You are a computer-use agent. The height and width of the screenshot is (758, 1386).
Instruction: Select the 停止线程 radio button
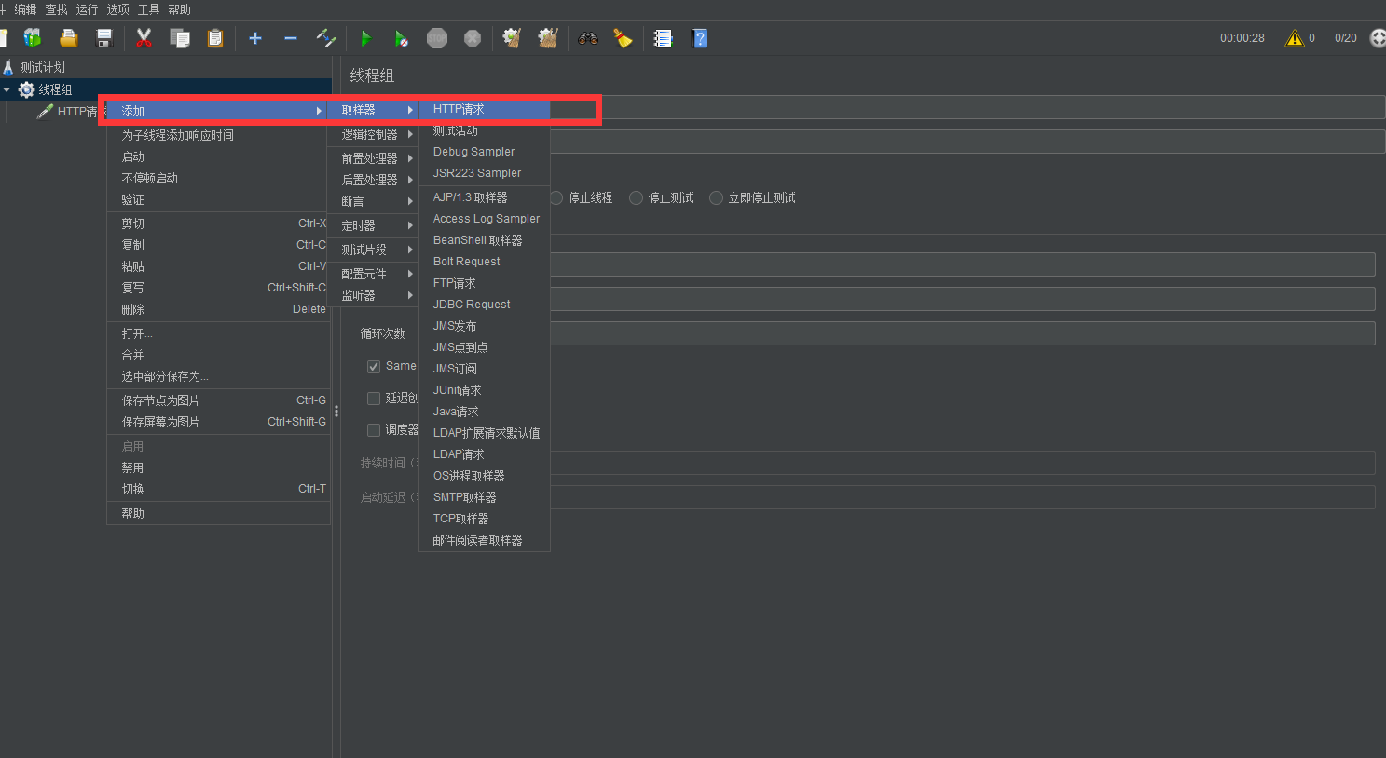[x=556, y=197]
